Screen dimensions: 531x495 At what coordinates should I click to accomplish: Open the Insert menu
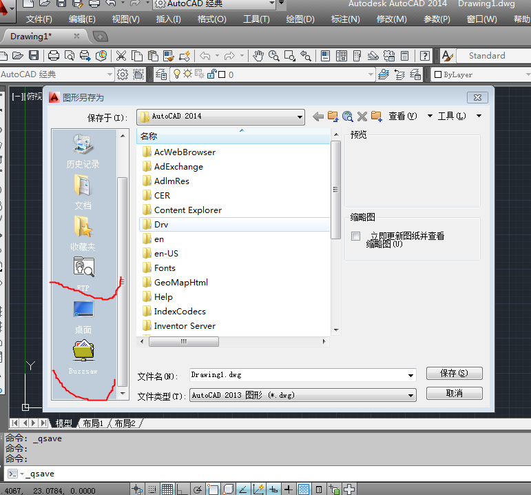click(168, 19)
